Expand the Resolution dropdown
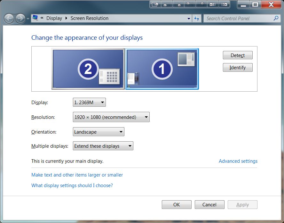 tap(111, 117)
